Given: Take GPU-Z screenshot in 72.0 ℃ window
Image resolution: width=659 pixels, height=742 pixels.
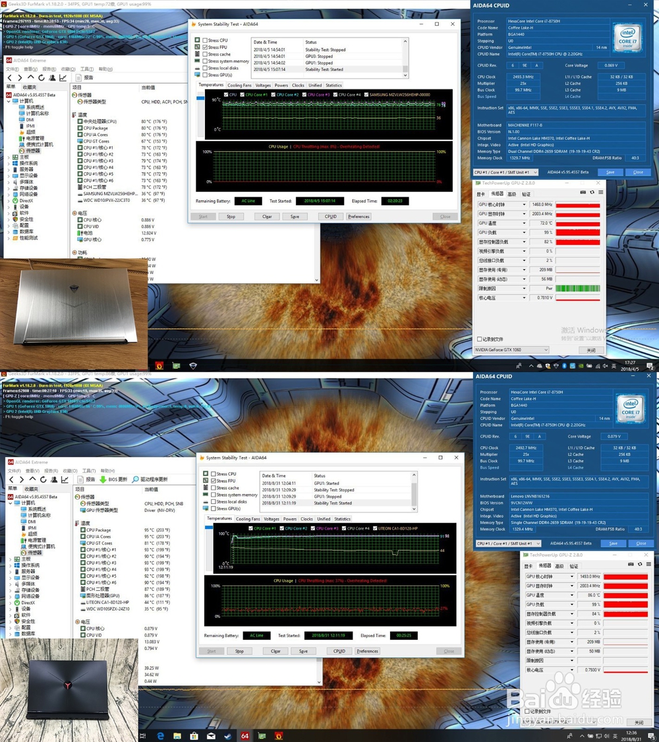Looking at the screenshot, I should (x=583, y=192).
